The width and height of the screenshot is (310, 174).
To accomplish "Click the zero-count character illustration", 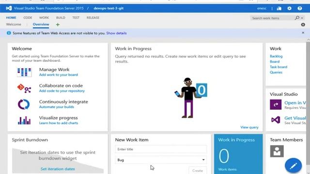I will point(191,98).
